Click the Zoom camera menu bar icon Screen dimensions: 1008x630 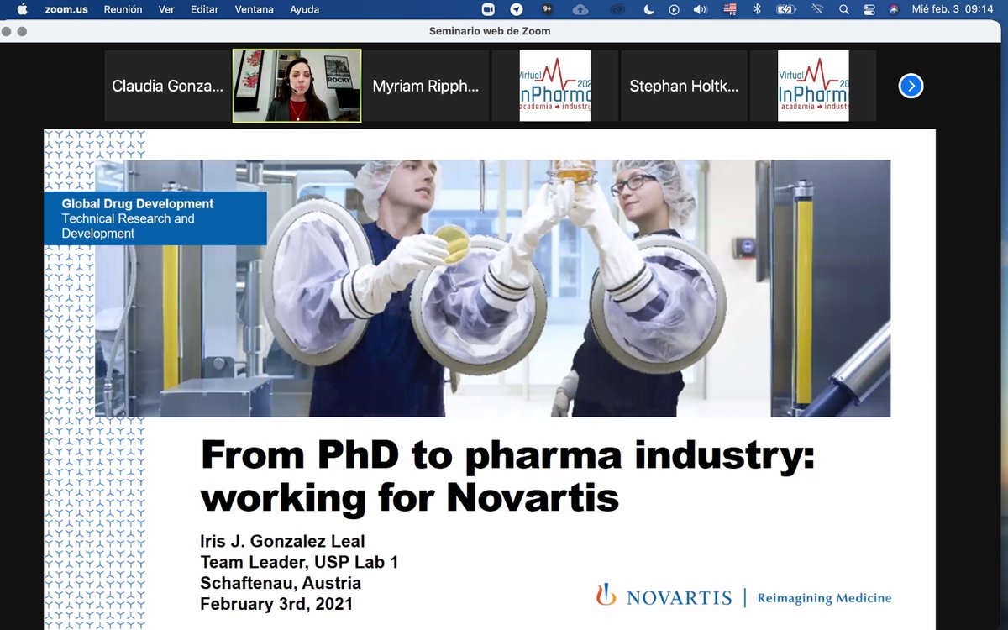point(489,9)
